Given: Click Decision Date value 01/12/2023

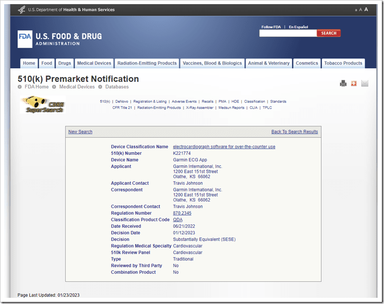Looking at the screenshot, I should click(x=184, y=233).
